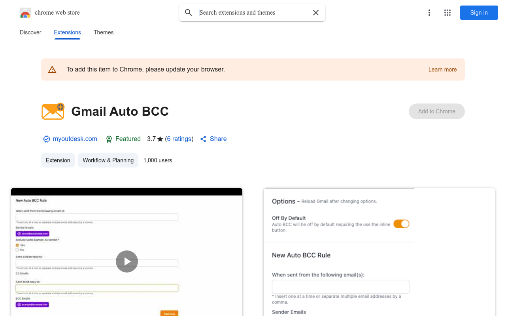Click the warning triangle icon in banner
The height and width of the screenshot is (316, 506).
[52, 70]
